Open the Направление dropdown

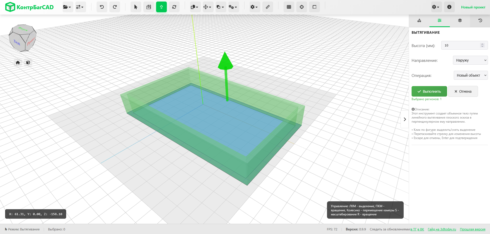click(x=470, y=60)
